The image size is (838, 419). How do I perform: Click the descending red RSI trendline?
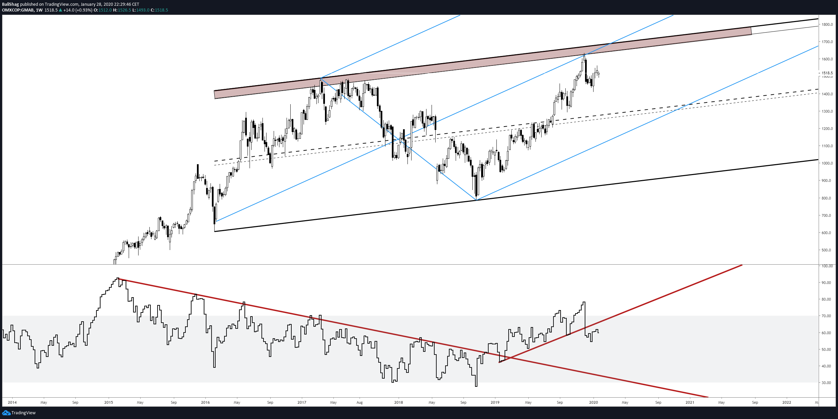click(x=407, y=337)
